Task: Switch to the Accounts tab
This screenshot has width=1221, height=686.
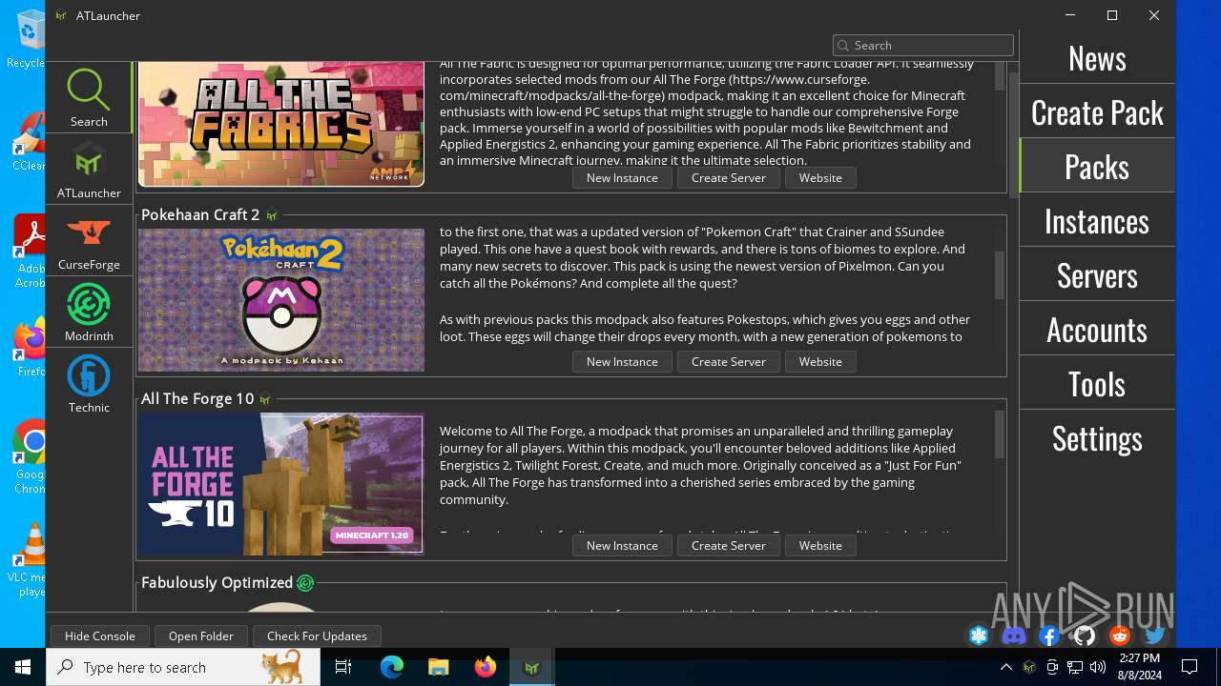Action: point(1097,329)
